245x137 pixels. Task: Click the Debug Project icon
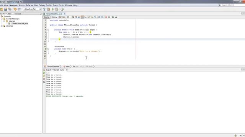(x=57, y=9)
